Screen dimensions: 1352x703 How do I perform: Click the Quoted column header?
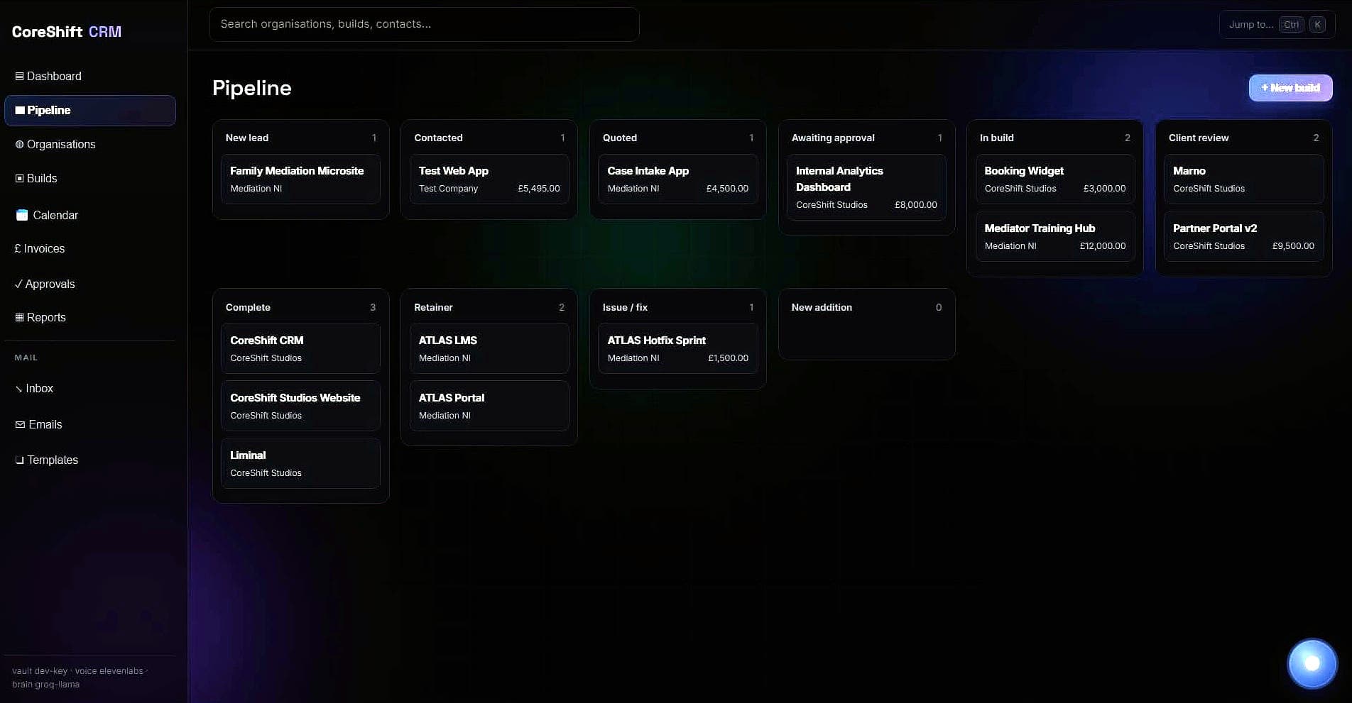pos(620,138)
